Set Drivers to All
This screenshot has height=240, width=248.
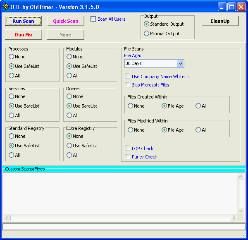[69, 115]
